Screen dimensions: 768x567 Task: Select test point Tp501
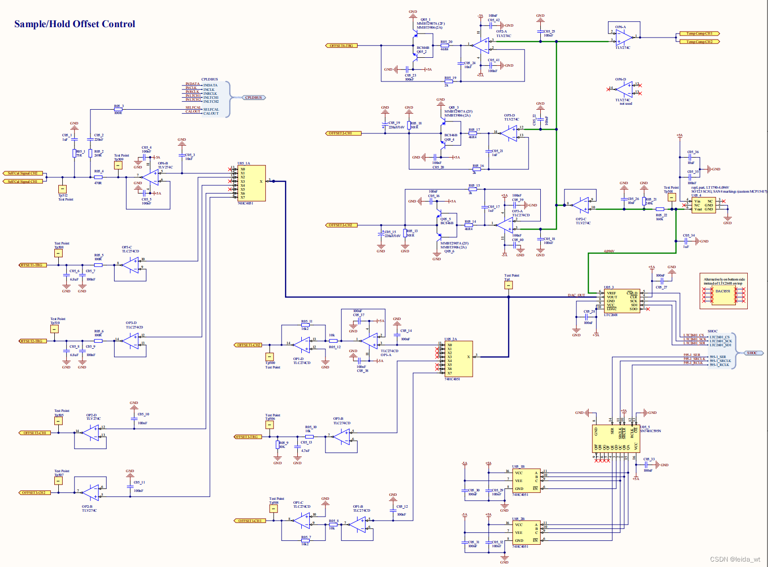click(x=671, y=197)
